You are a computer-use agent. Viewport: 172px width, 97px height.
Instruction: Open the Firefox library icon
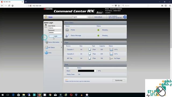coord(162,6)
